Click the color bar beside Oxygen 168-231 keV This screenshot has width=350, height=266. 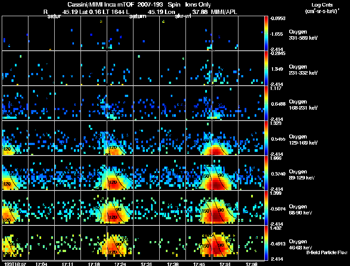tap(266, 103)
